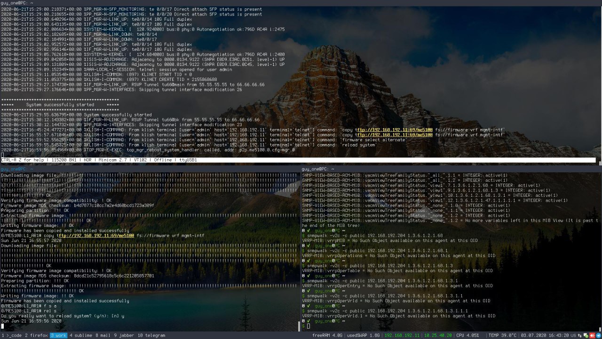
Task: Open the Telegram tray icon
Action: (x=598, y=336)
